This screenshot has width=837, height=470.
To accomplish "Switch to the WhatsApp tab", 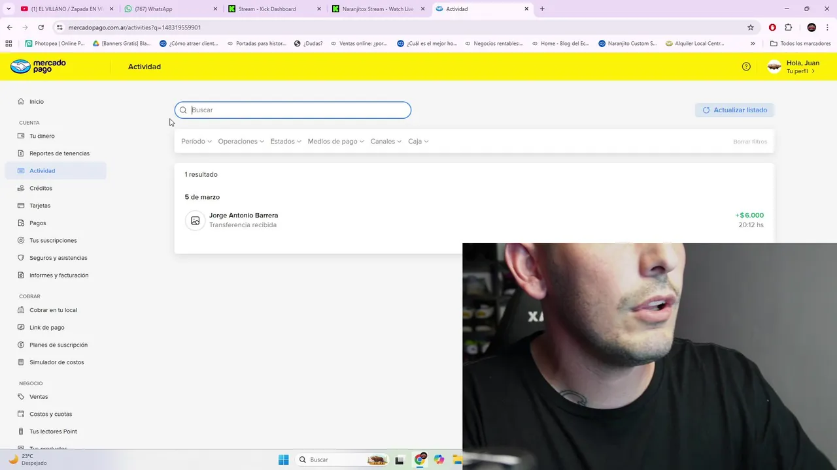I will click(x=170, y=9).
